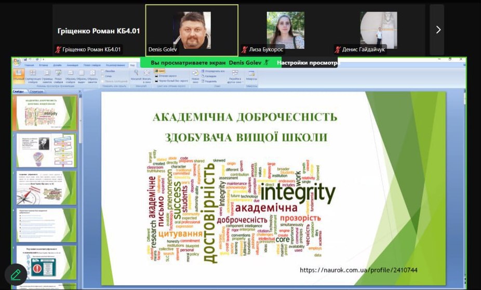Viewport: 481px width, 290px height.
Task: Select Normal view icon in ribbon
Action: [x=18, y=75]
